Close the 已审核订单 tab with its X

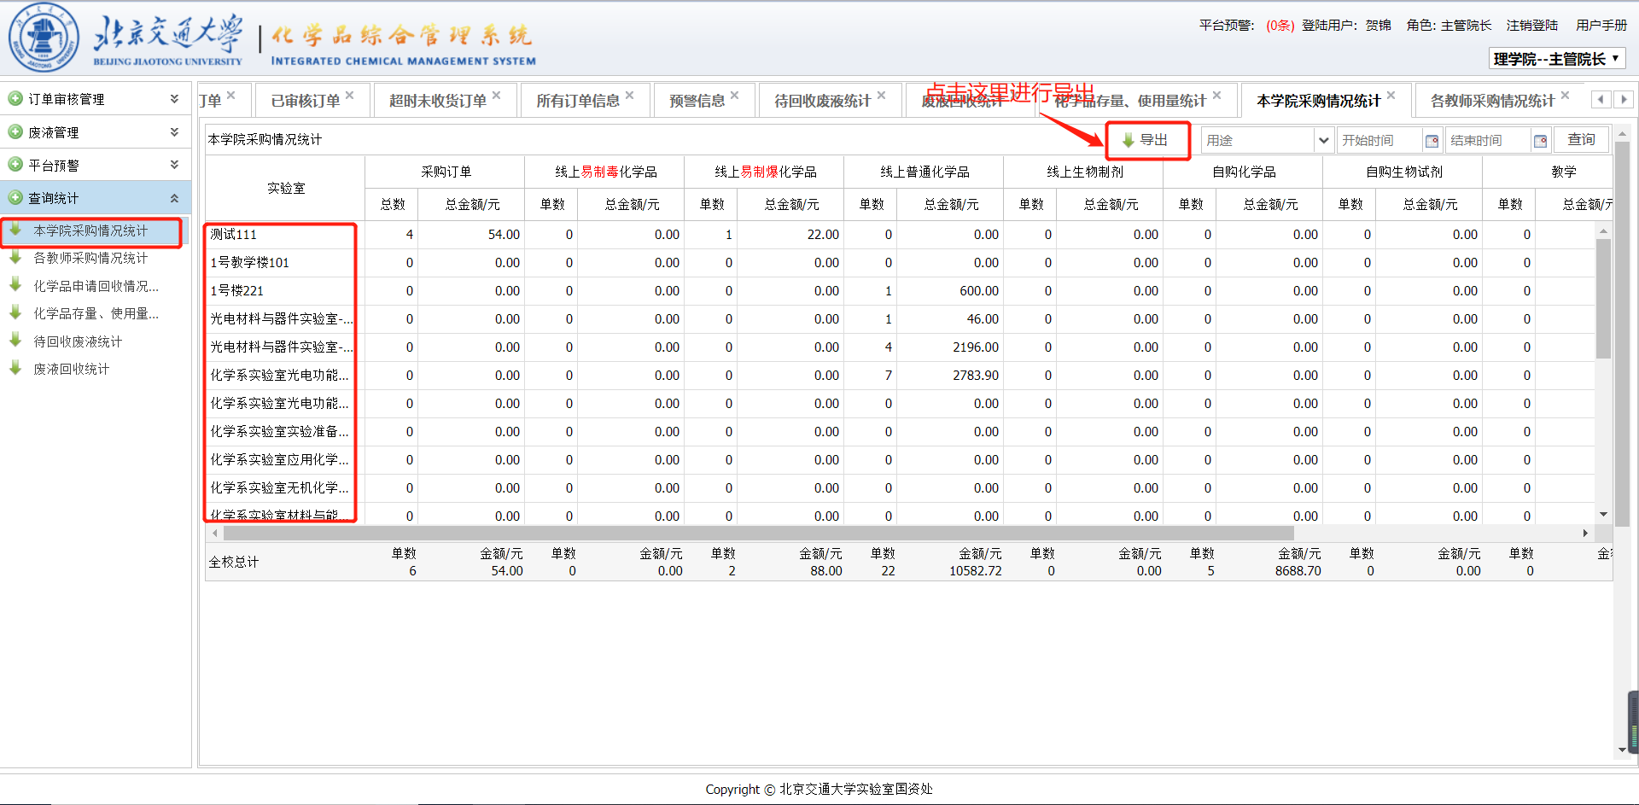tap(349, 95)
